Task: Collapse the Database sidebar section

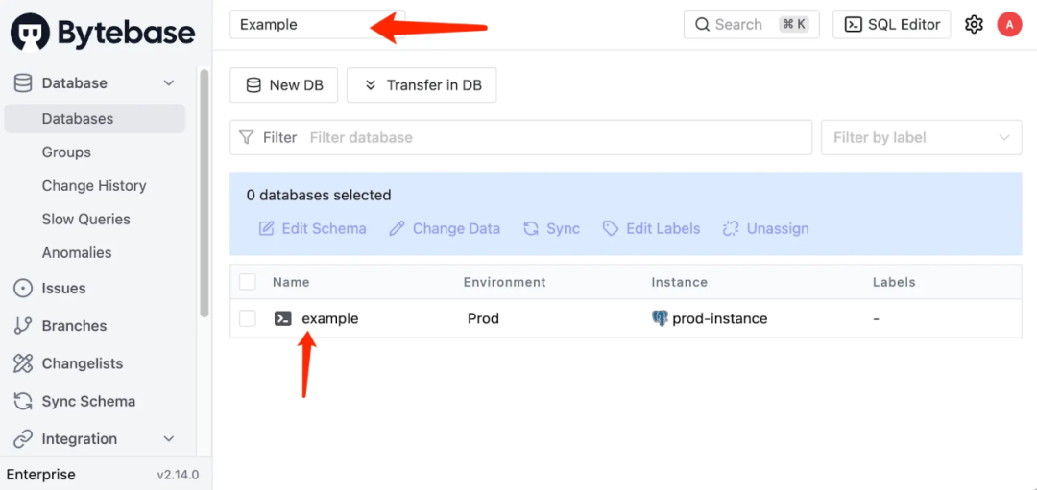Action: 169,83
